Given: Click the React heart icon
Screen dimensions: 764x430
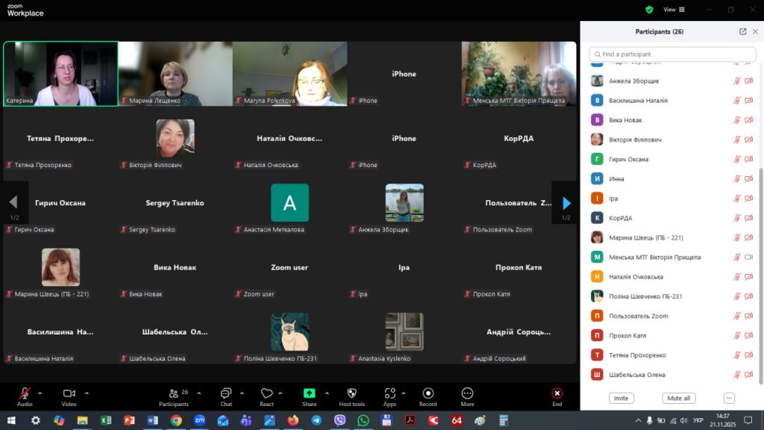Looking at the screenshot, I should pyautogui.click(x=266, y=393).
